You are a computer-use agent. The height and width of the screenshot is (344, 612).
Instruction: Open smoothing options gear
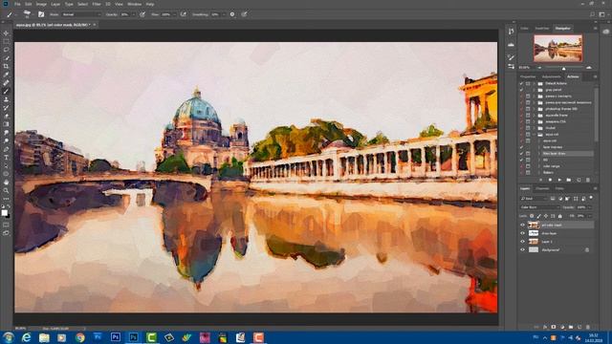[232, 14]
